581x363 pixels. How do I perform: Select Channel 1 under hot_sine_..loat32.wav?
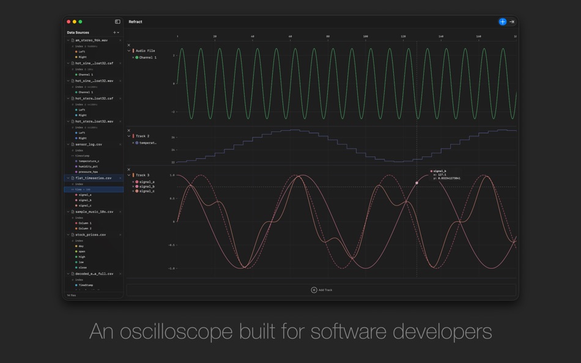85,92
